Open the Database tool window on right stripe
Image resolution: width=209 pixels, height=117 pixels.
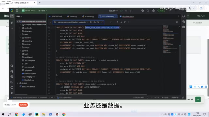click(184, 27)
